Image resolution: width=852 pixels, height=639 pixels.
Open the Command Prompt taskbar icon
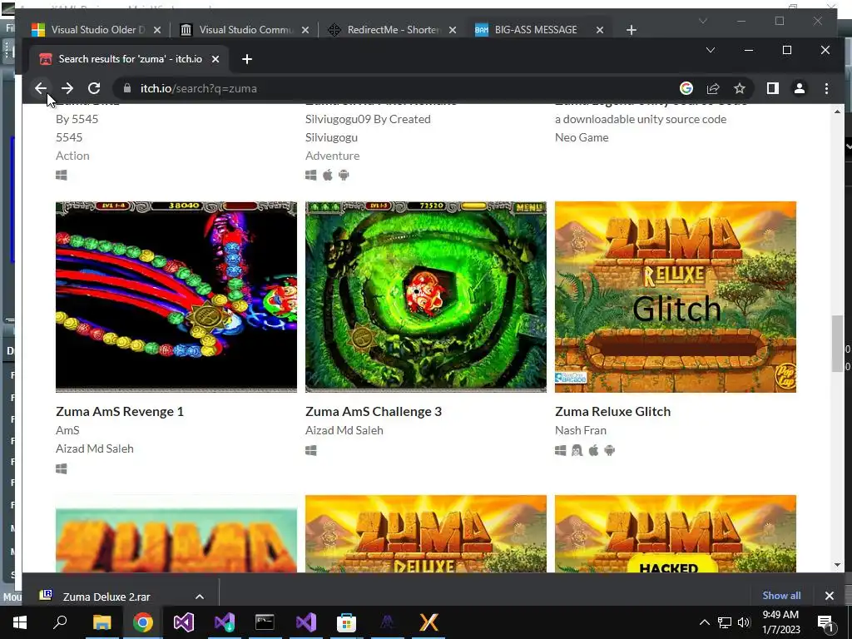pos(265,622)
